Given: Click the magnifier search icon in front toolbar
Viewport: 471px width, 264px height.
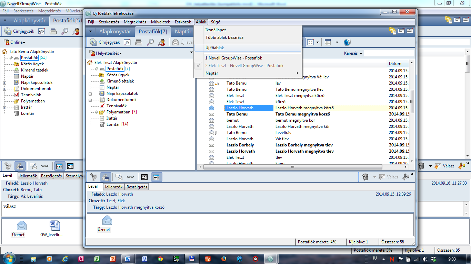Looking at the screenshot, I should click(x=150, y=42).
